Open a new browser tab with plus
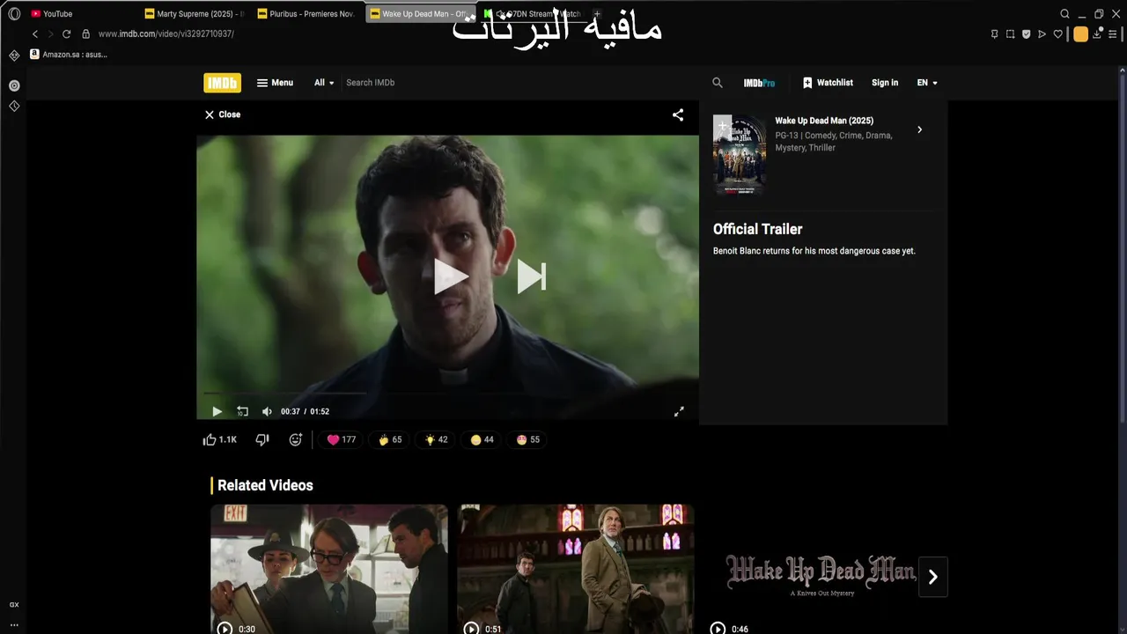This screenshot has height=634, width=1127. tap(596, 14)
